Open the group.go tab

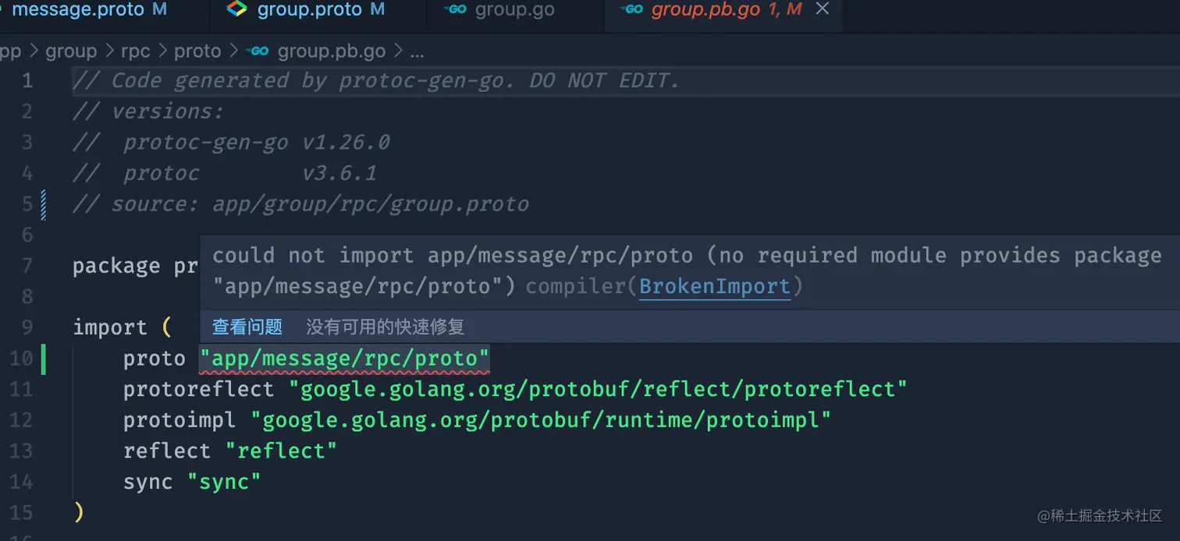[x=515, y=10]
